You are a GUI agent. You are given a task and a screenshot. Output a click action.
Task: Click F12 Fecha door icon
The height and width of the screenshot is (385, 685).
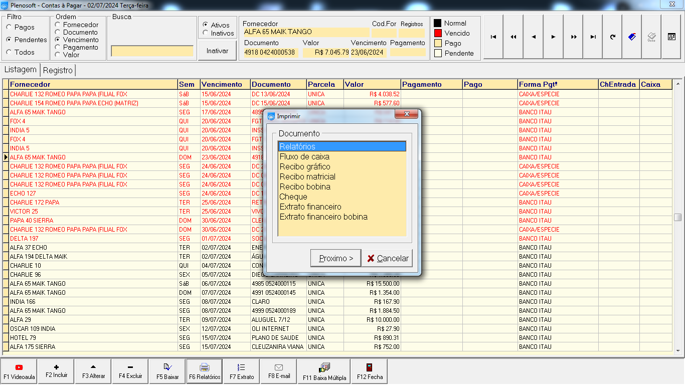pyautogui.click(x=370, y=371)
